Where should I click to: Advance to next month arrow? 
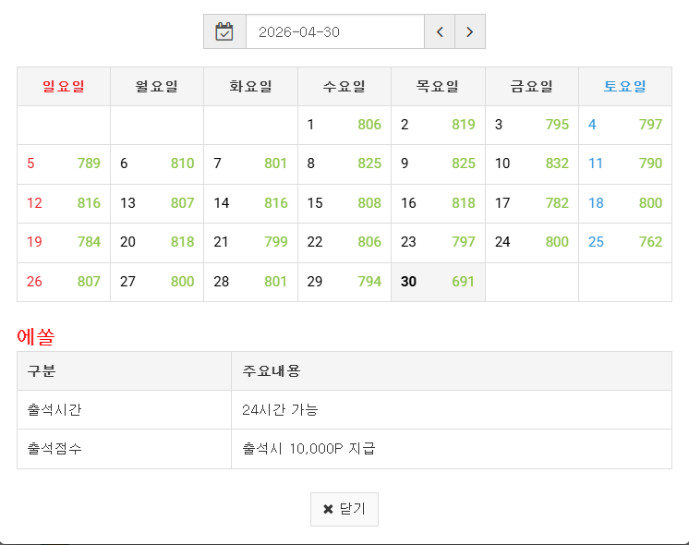pyautogui.click(x=469, y=31)
